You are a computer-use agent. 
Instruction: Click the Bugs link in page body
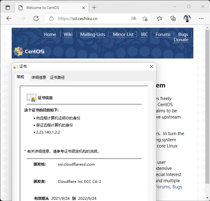click(x=177, y=187)
